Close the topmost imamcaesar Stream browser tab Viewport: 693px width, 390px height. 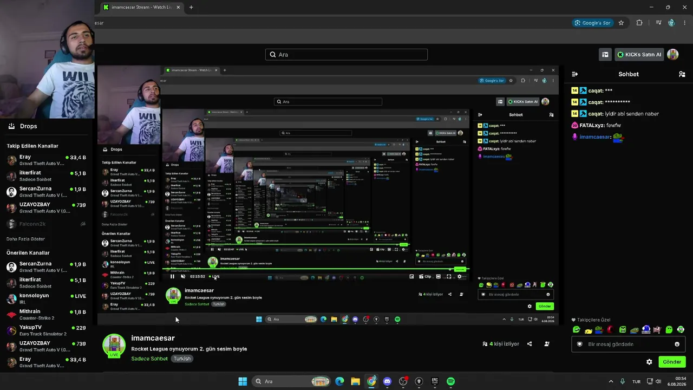(x=178, y=7)
